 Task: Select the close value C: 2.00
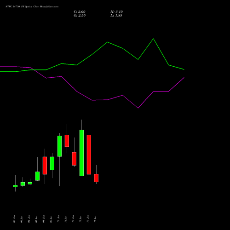tap(80, 12)
